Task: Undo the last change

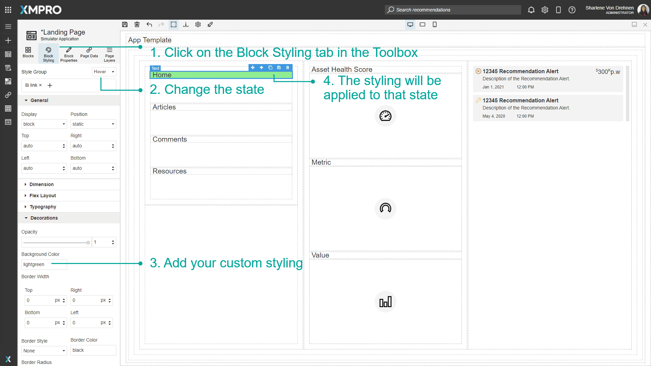Action: pos(149,24)
